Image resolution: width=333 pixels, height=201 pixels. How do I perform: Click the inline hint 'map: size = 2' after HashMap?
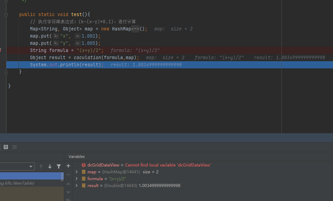(173, 29)
